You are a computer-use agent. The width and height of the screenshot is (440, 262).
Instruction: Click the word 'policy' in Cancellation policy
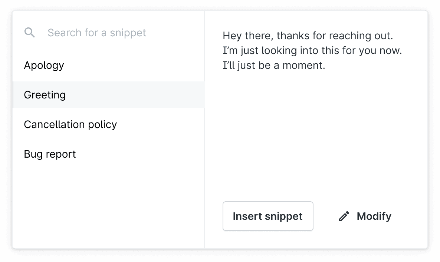(102, 125)
